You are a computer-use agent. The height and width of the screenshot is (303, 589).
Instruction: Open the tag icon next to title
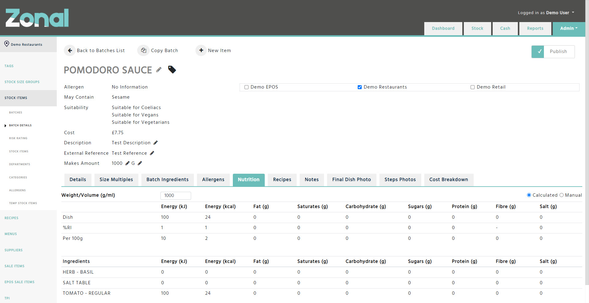tap(172, 70)
